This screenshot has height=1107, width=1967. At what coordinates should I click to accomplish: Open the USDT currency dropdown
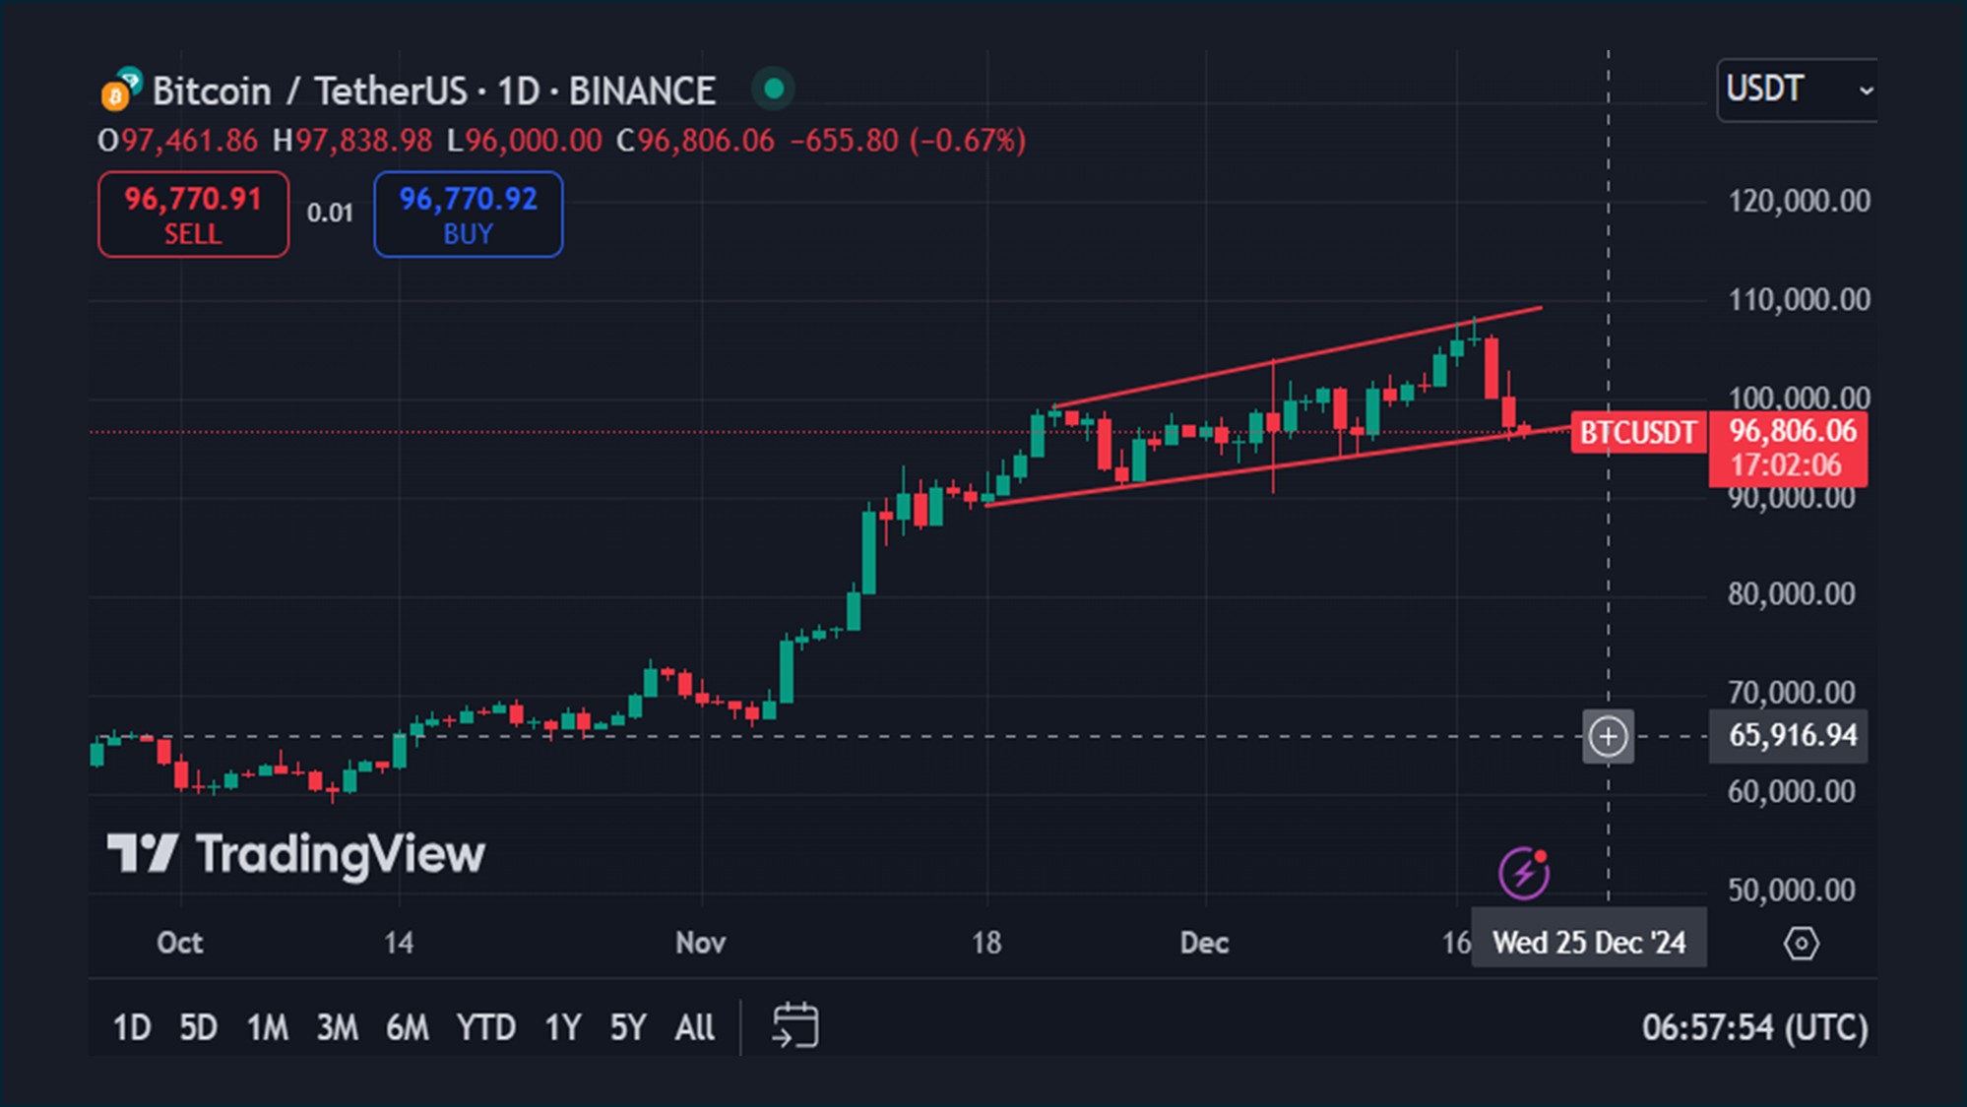pos(1798,90)
